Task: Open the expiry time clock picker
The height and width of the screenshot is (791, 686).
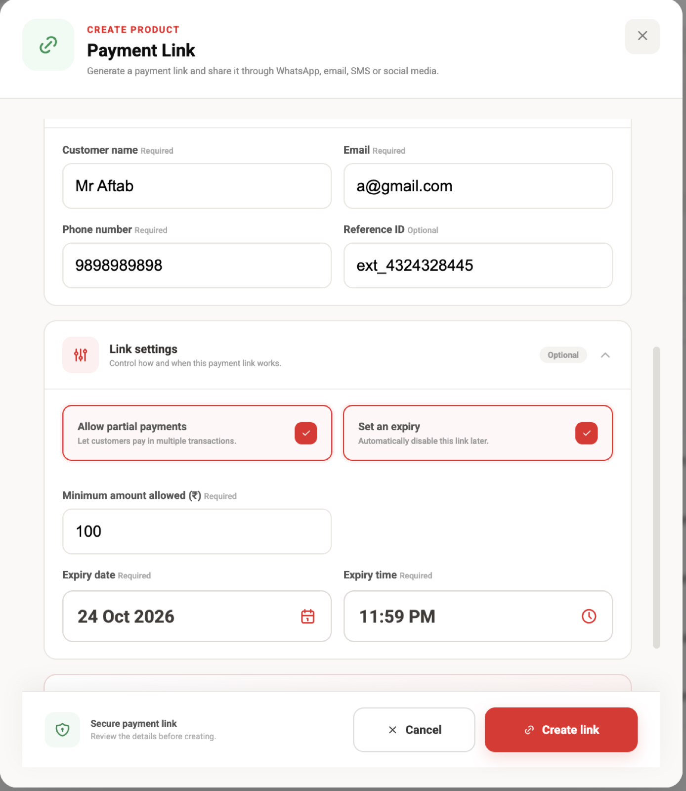Action: (589, 616)
